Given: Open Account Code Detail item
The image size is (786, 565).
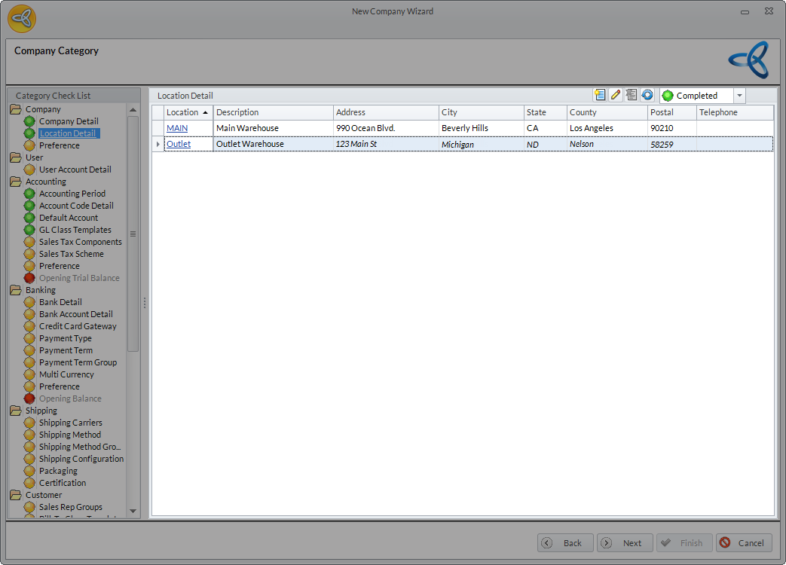Looking at the screenshot, I should [x=76, y=206].
